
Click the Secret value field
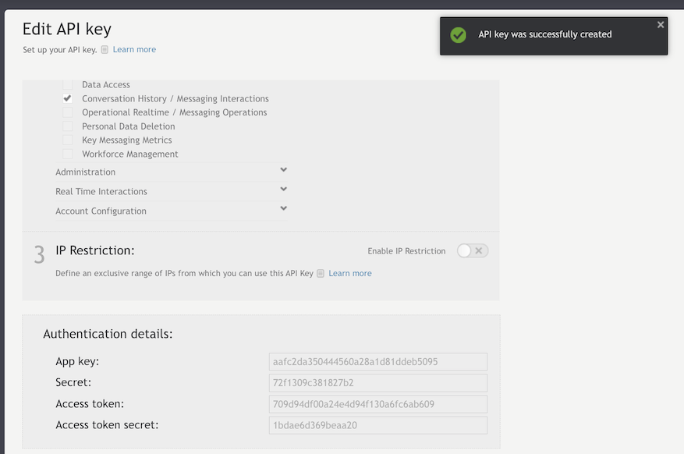click(x=378, y=383)
